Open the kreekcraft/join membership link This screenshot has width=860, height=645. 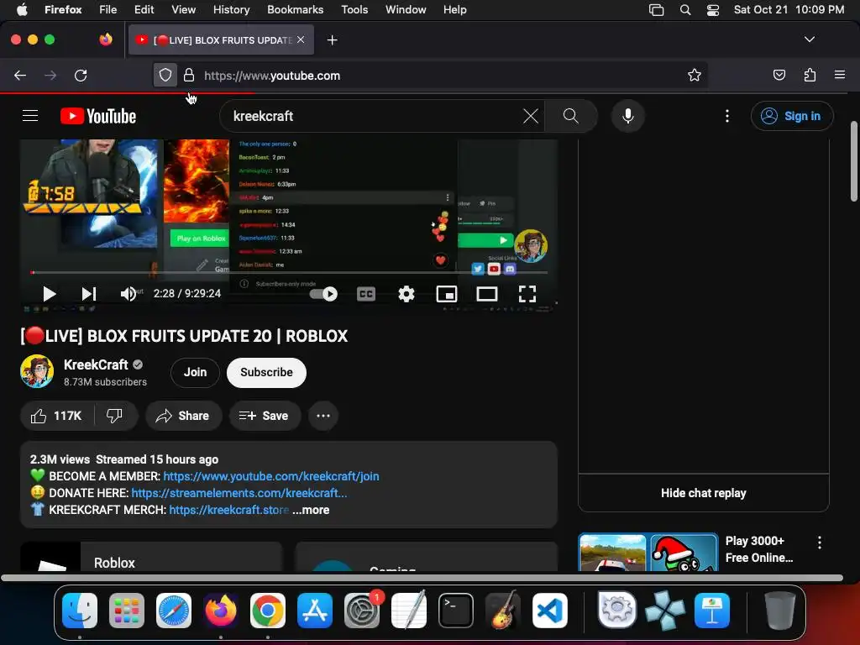tap(271, 476)
